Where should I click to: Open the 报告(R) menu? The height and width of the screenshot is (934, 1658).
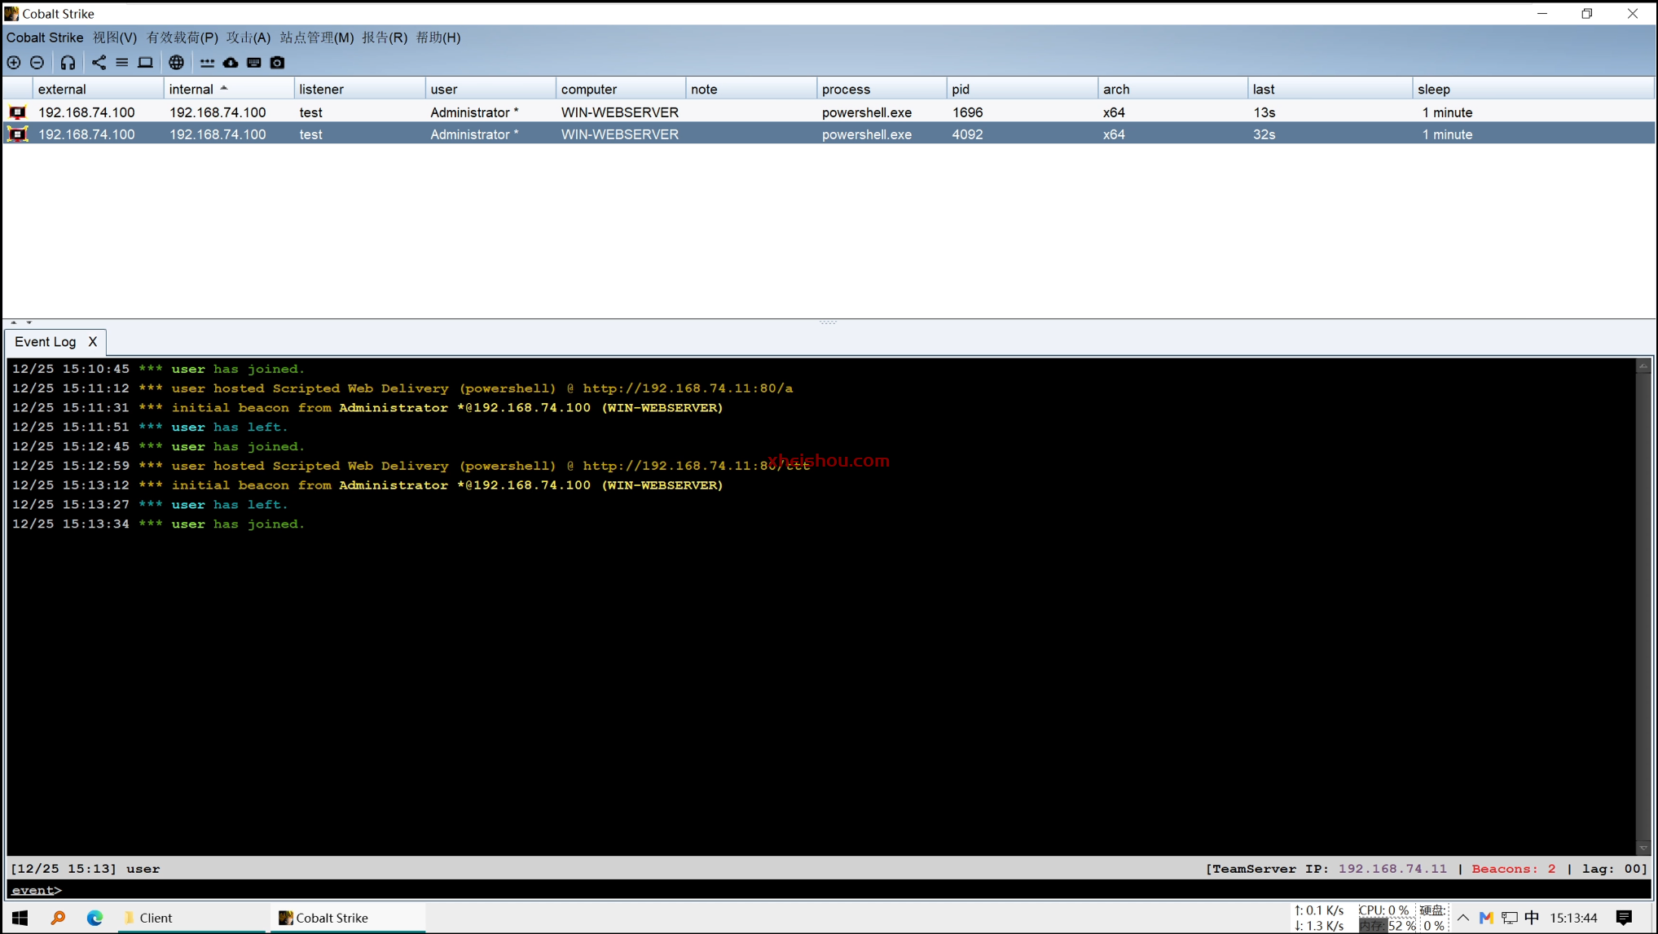pyautogui.click(x=385, y=37)
